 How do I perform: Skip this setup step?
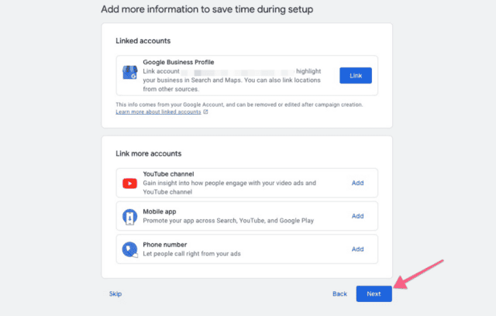pos(115,294)
